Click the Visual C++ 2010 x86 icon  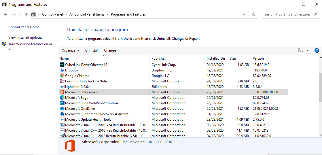point(62,130)
